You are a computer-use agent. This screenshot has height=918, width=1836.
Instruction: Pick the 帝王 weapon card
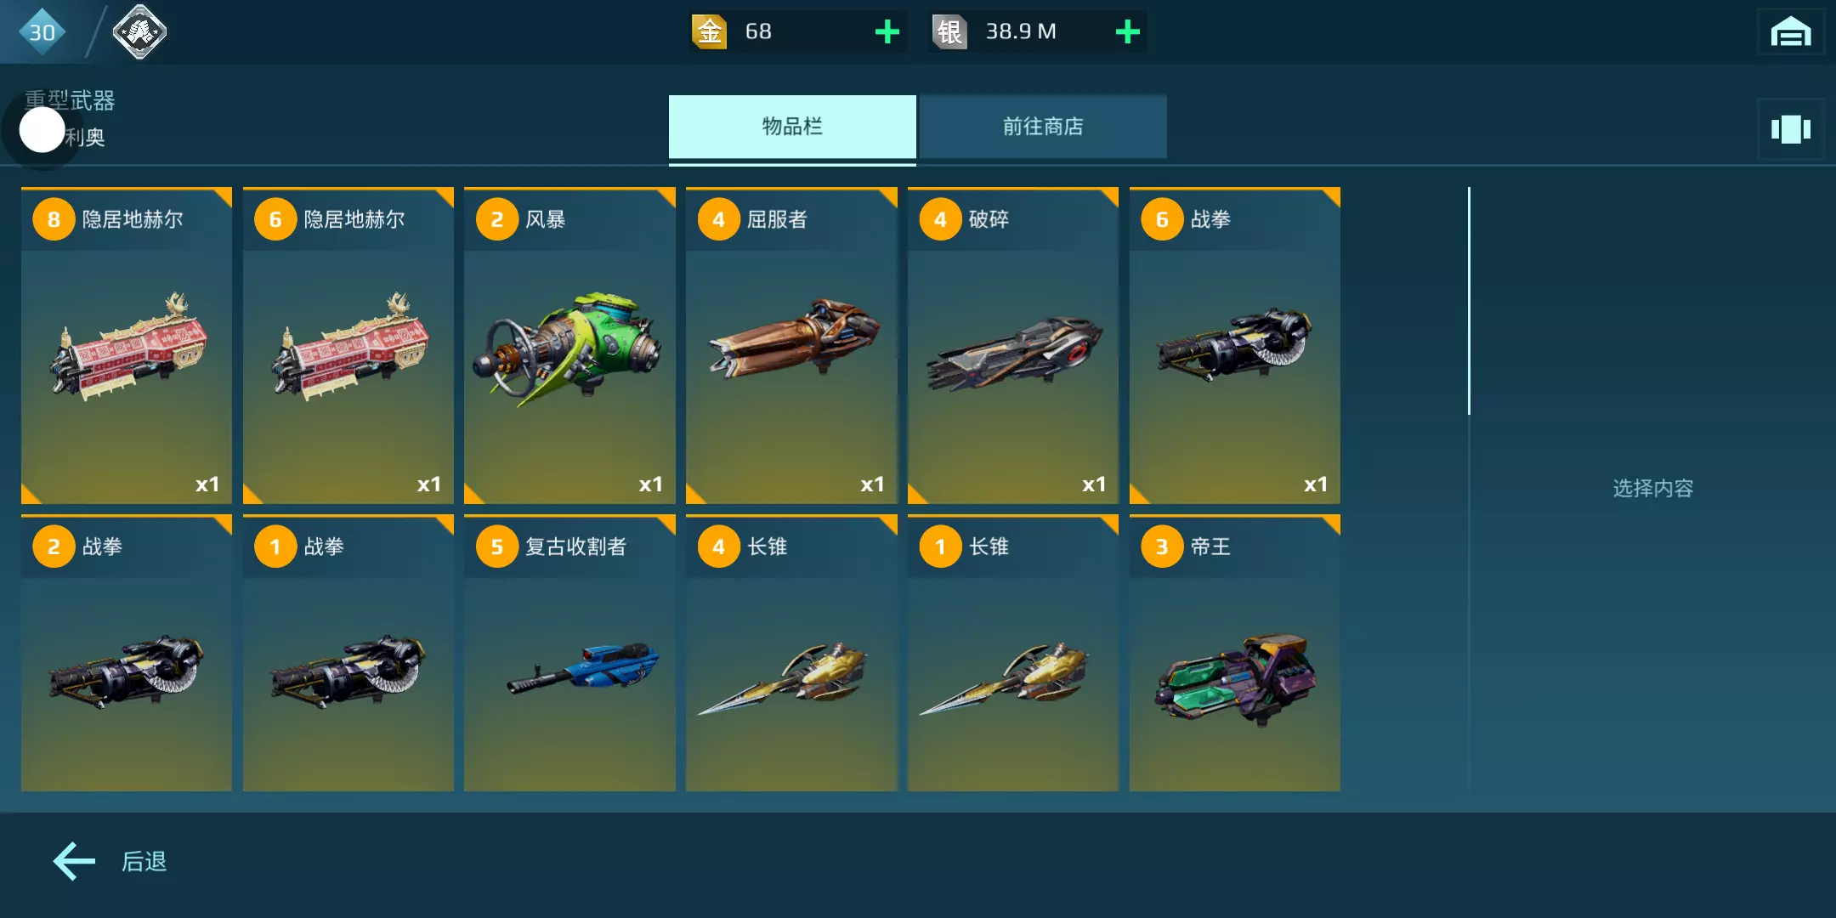tap(1235, 653)
